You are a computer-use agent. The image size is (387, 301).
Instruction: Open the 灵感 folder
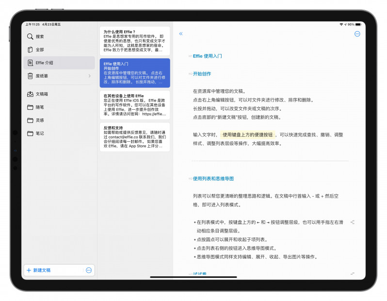59,120
